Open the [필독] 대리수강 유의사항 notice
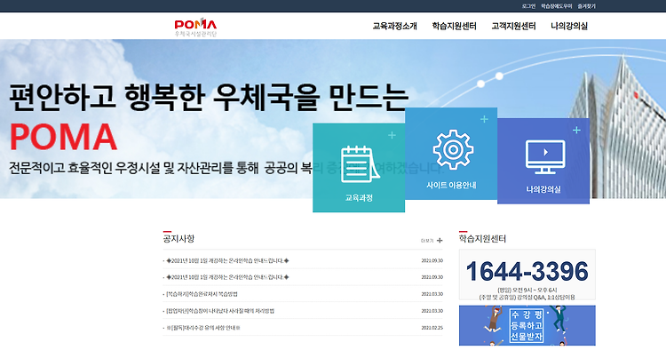The image size is (666, 358). click(x=203, y=328)
